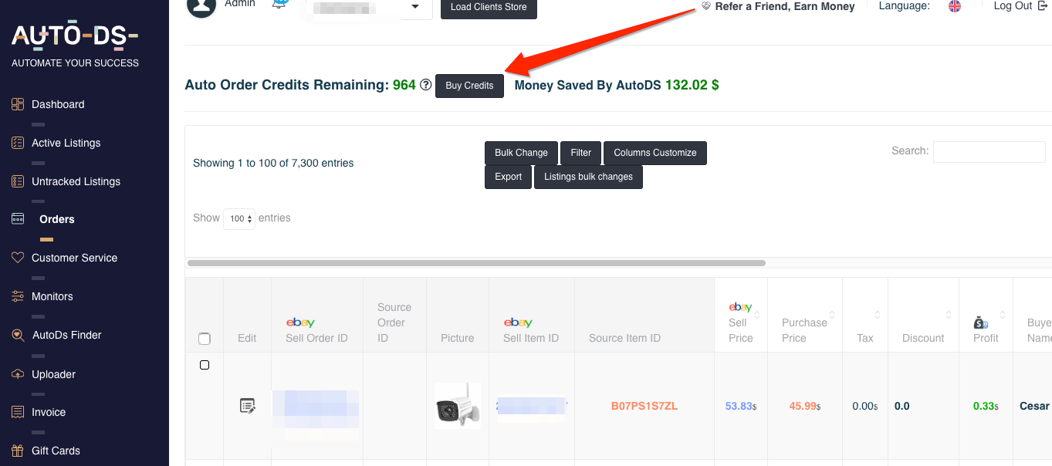1052x466 pixels.
Task: Click the Orders sidebar icon
Action: [x=18, y=219]
